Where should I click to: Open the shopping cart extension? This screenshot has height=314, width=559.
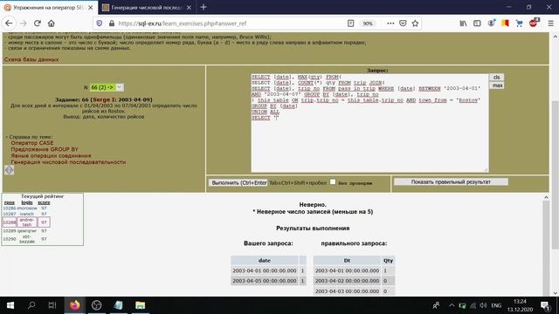click(519, 24)
